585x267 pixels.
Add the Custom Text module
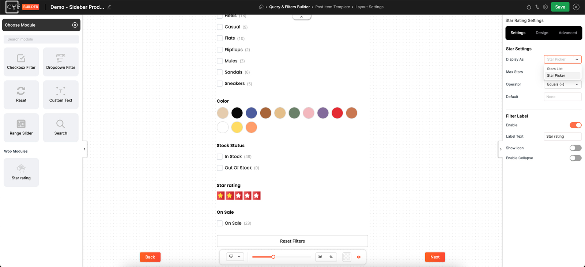61,95
